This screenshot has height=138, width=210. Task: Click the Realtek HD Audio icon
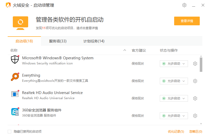pyautogui.click(x=15, y=94)
